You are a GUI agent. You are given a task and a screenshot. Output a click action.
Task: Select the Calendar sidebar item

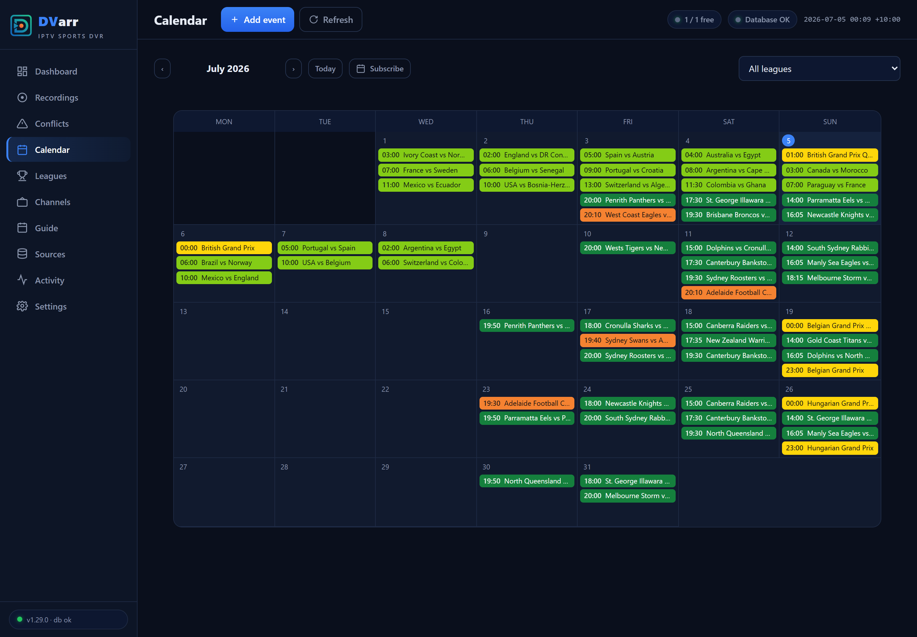[69, 150]
